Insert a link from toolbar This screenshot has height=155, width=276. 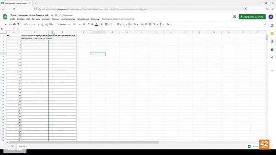click(142, 24)
